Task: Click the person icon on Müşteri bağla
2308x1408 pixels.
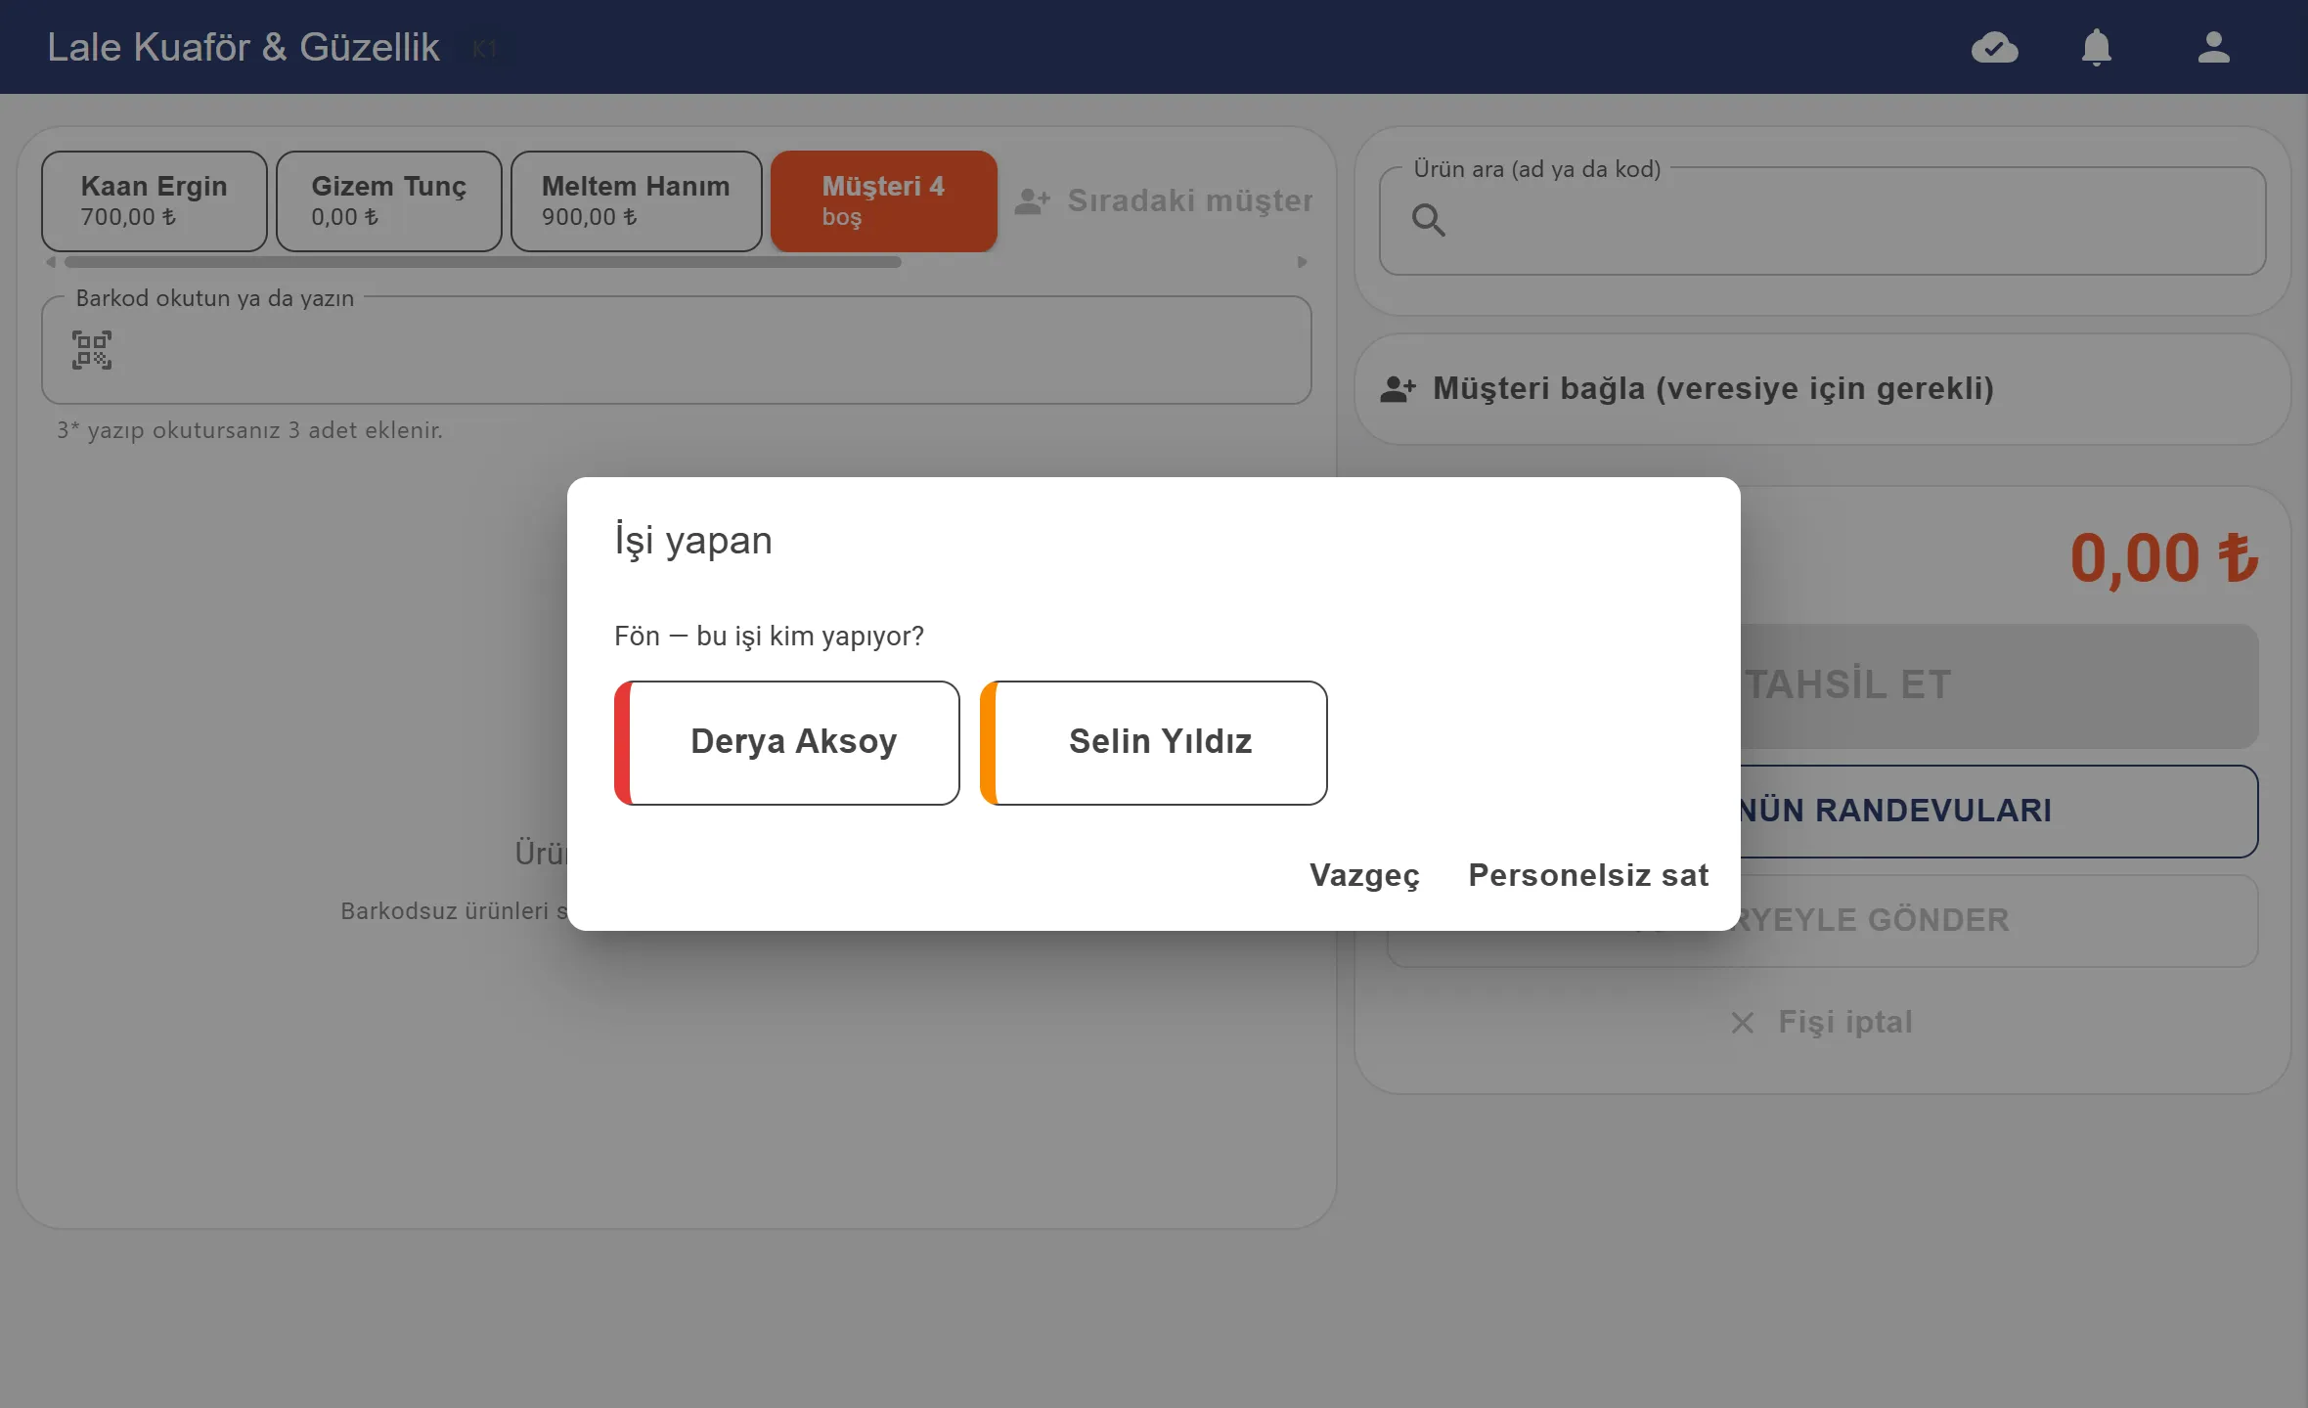Action: 1398,389
